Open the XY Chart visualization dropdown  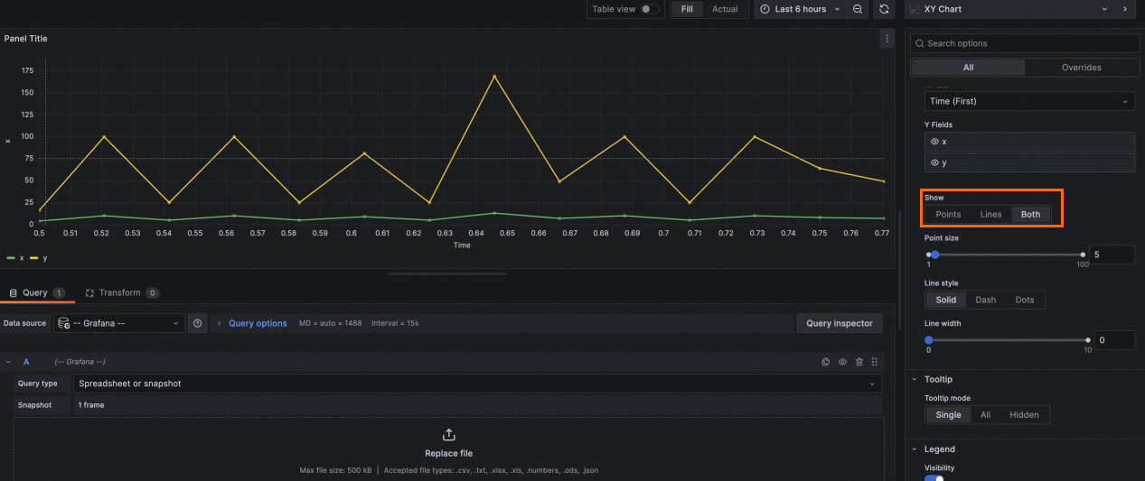(x=1009, y=9)
